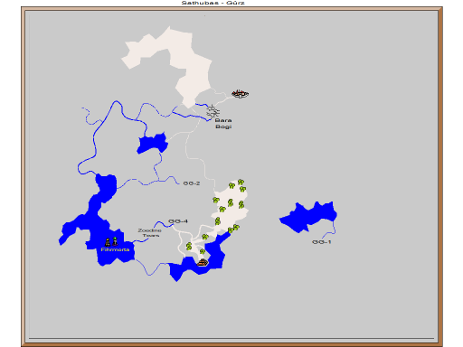Click the brown hut icon on the southern lake
463x347 pixels.
[x=203, y=262]
